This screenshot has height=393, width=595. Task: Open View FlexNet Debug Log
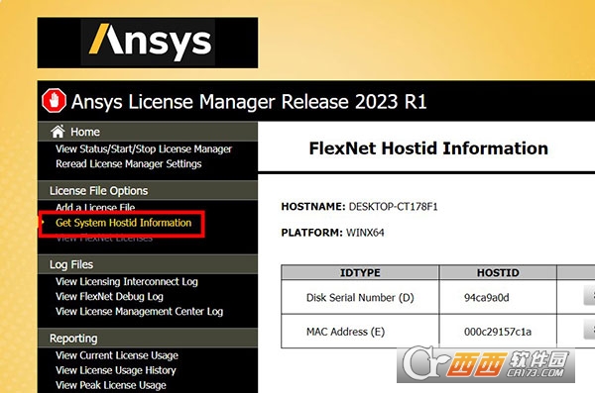coord(109,296)
